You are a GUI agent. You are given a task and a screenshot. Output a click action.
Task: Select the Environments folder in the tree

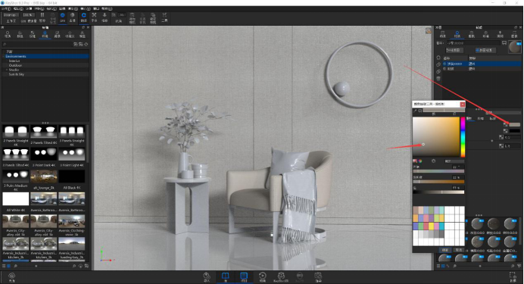[x=45, y=57]
